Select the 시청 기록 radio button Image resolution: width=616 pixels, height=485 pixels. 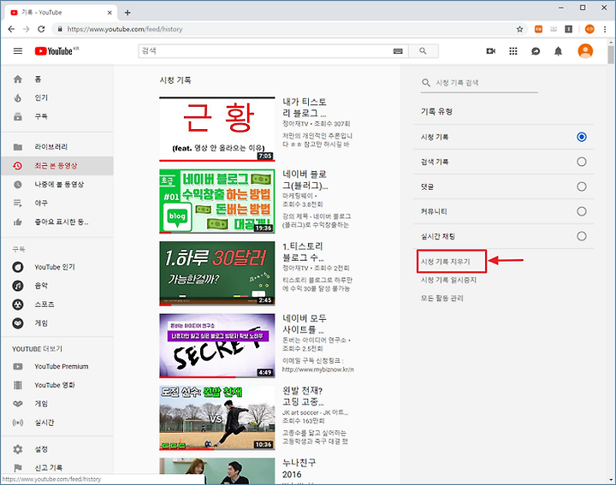click(x=582, y=137)
